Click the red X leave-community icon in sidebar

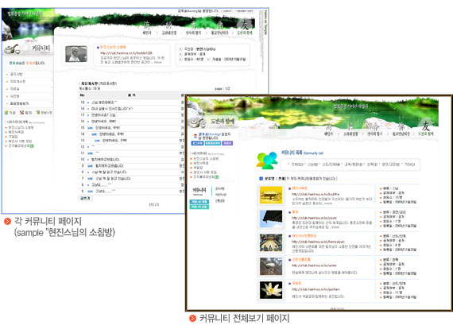click(21, 112)
